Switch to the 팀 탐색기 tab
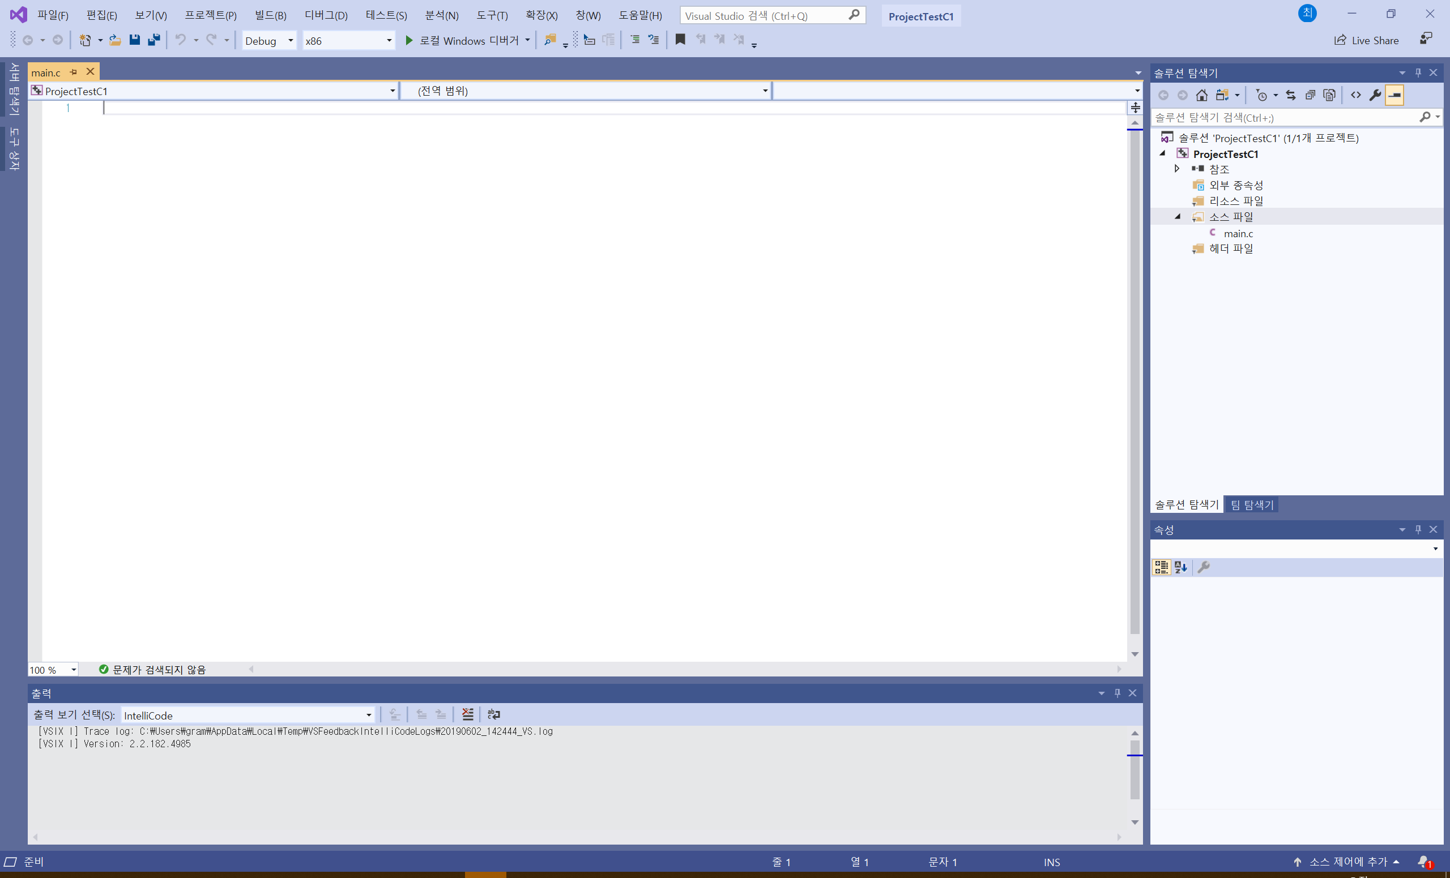This screenshot has width=1450, height=878. pos(1252,504)
